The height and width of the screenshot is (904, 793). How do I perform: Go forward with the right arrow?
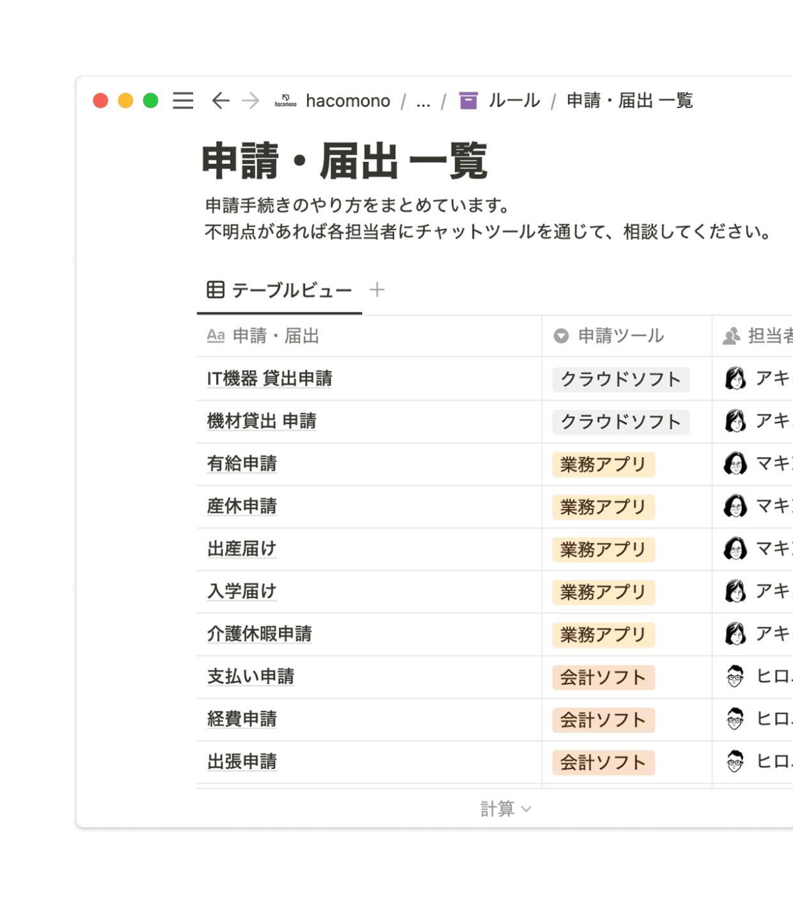[x=251, y=101]
